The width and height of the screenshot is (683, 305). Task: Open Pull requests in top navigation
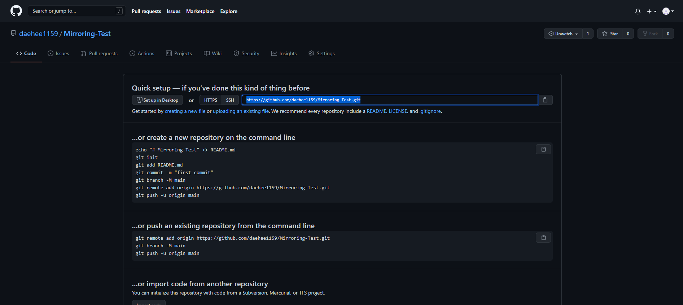coord(146,11)
